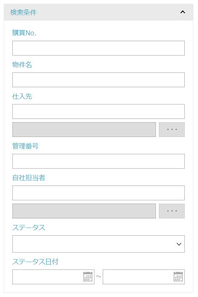The image size is (198, 297).
Task: Click the grey 自社担当者 name display field
Action: (x=84, y=211)
